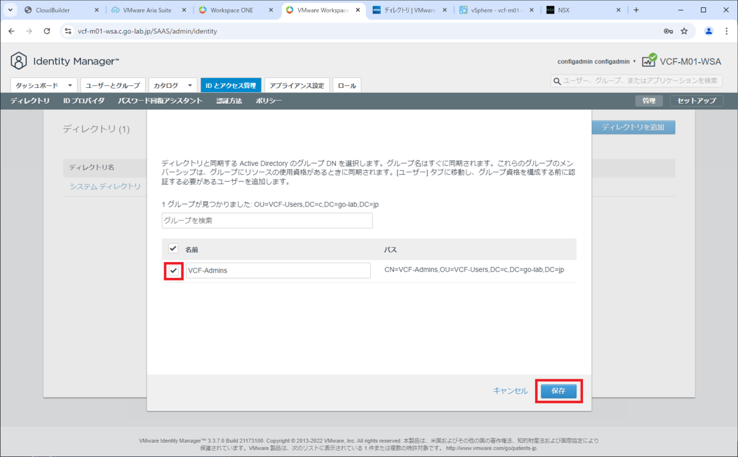Close the Workspace ONE tab
The height and width of the screenshot is (457, 738).
tap(272, 10)
